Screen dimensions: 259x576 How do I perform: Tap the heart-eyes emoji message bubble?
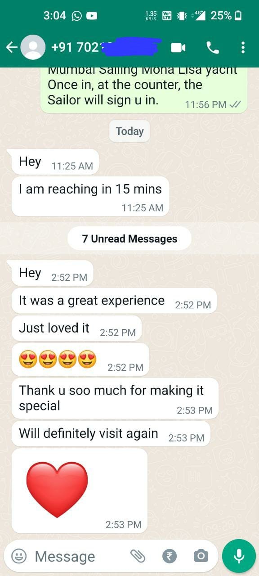tap(80, 360)
